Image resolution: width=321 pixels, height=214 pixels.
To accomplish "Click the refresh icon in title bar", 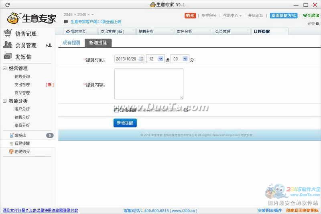I will coord(8,5).
